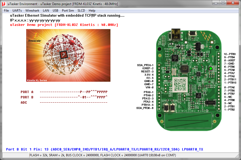Click pin label 5-PTA6
The height and width of the screenshot is (160, 241).
click(x=229, y=70)
